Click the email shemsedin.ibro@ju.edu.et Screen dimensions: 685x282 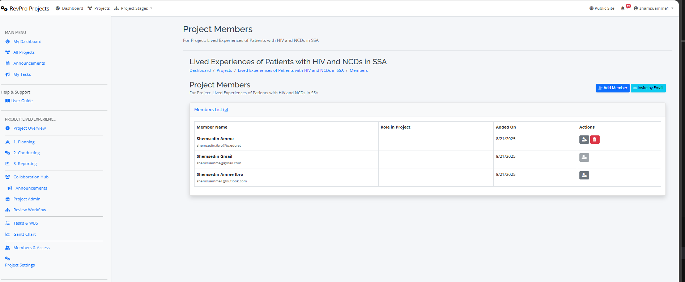(x=219, y=146)
